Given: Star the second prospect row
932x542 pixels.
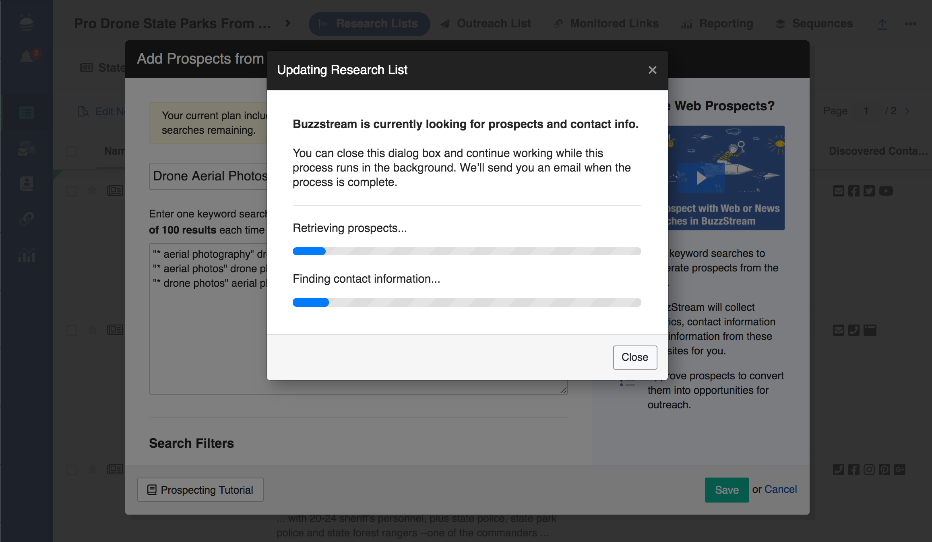Looking at the screenshot, I should (x=93, y=330).
